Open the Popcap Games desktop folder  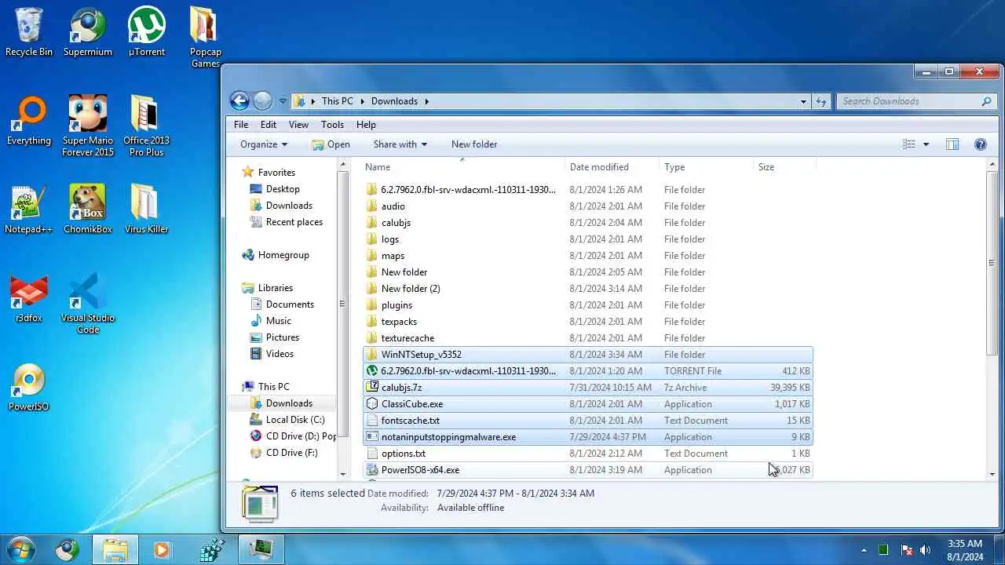coord(205,37)
